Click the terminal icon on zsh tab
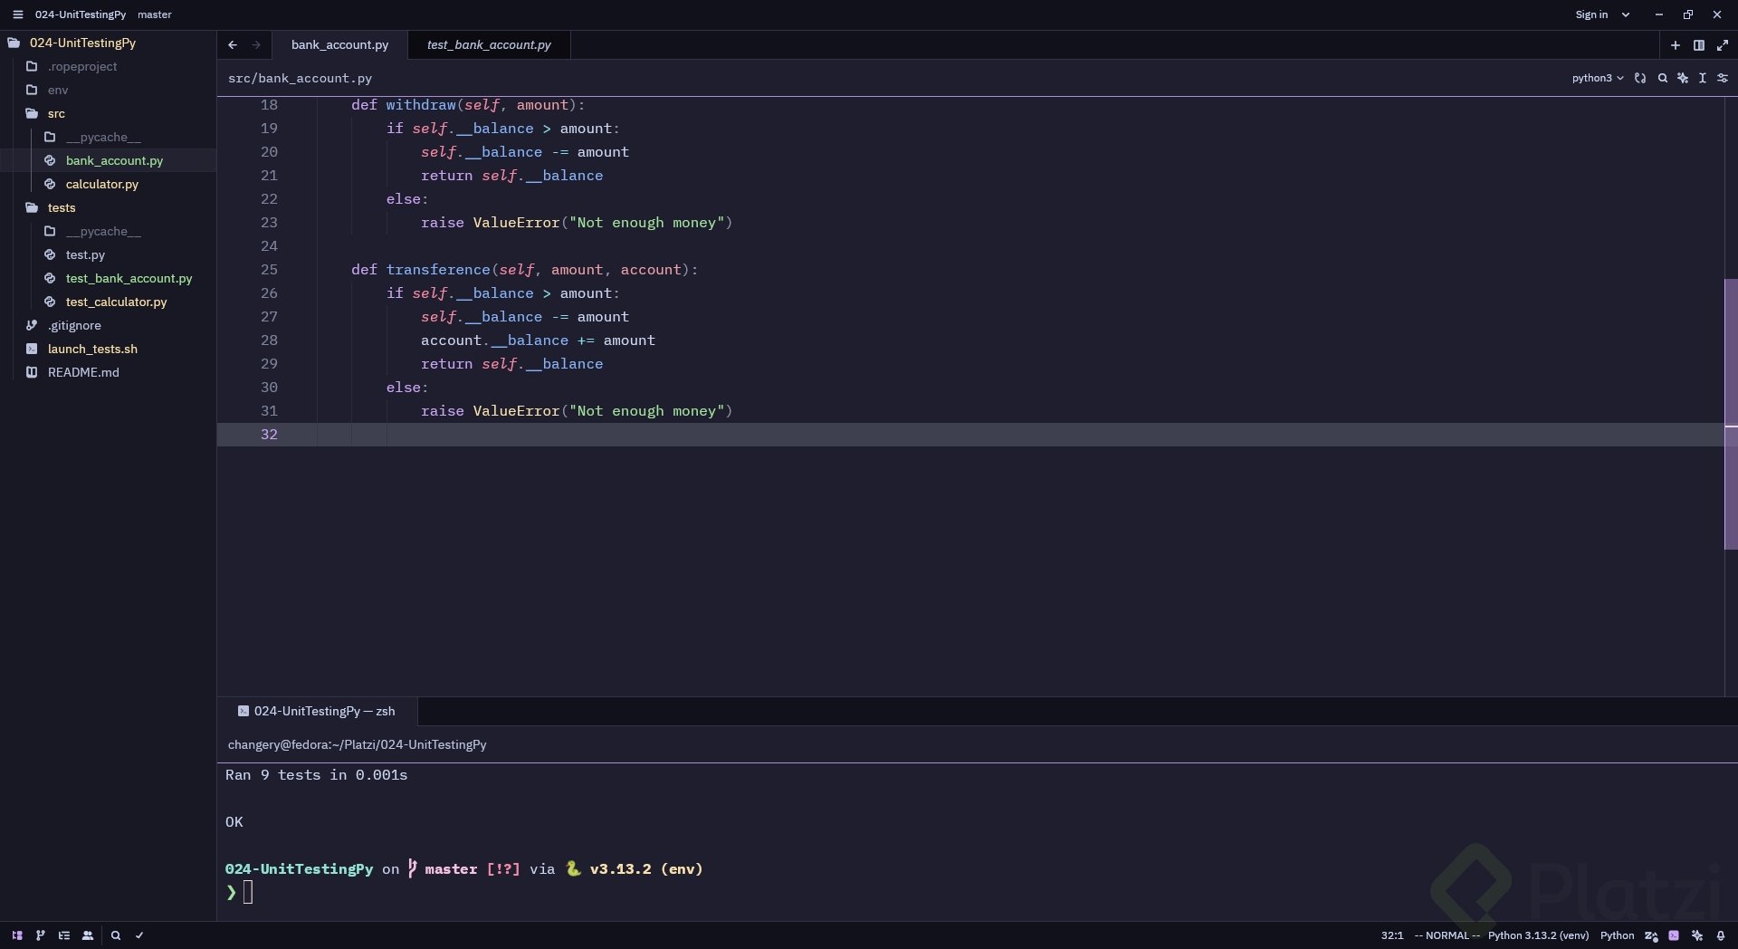The image size is (1738, 949). click(x=244, y=711)
